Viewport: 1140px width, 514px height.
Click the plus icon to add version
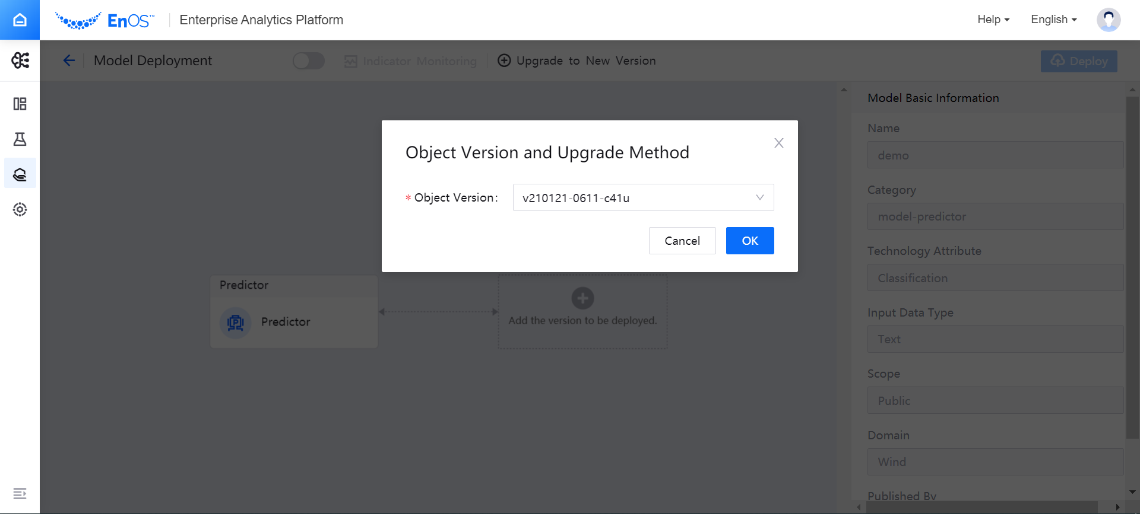click(582, 298)
